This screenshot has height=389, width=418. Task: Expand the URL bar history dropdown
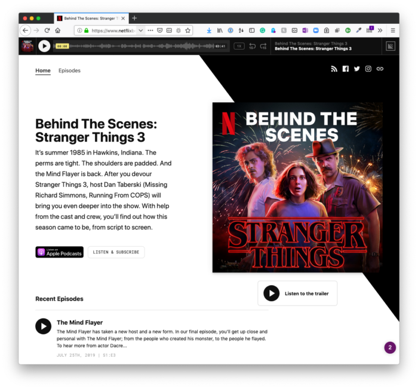[x=141, y=30]
